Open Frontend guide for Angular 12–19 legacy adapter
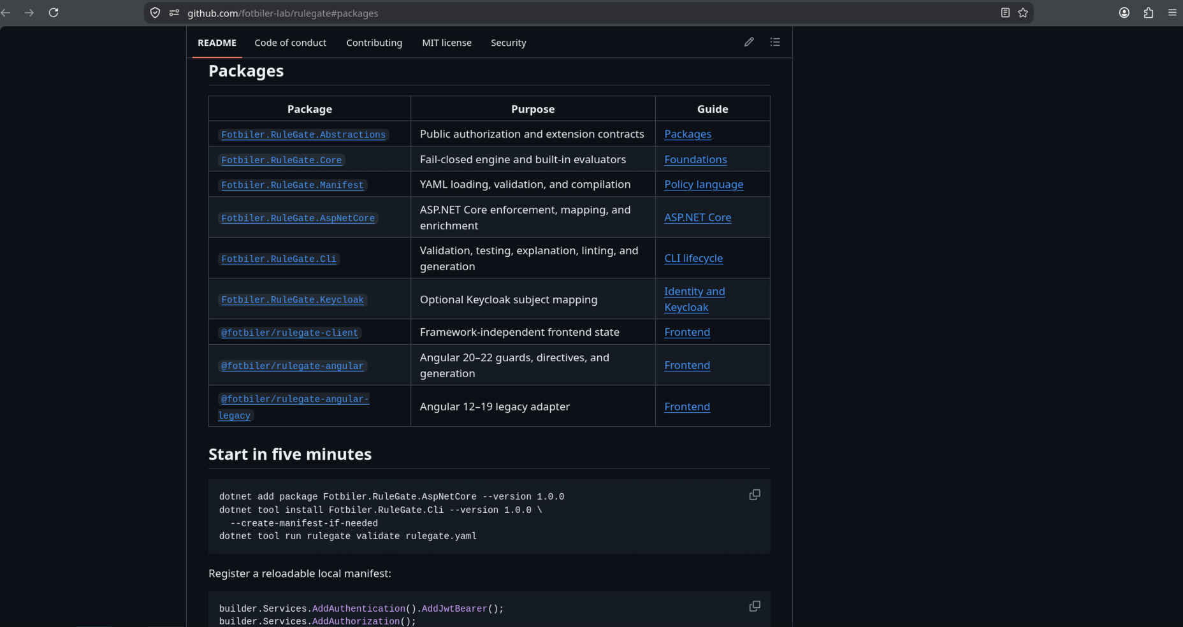Image resolution: width=1183 pixels, height=627 pixels. click(x=687, y=407)
